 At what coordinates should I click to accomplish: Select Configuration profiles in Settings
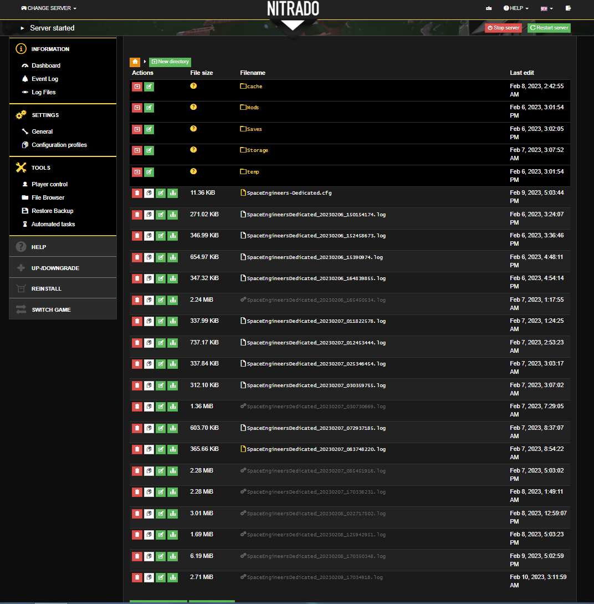pyautogui.click(x=59, y=145)
